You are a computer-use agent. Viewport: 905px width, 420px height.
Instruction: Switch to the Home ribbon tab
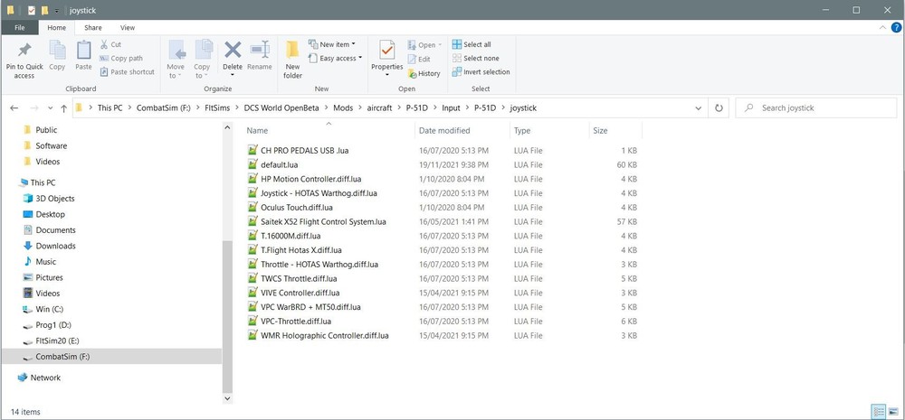[56, 28]
